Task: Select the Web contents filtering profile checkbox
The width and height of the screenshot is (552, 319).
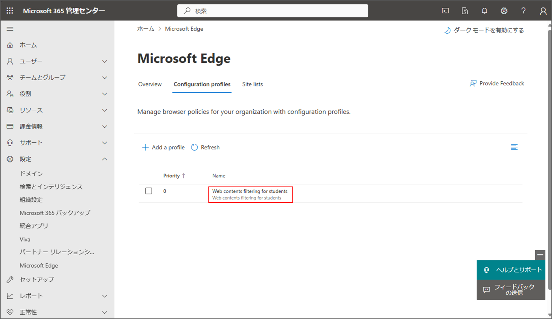Action: [148, 191]
